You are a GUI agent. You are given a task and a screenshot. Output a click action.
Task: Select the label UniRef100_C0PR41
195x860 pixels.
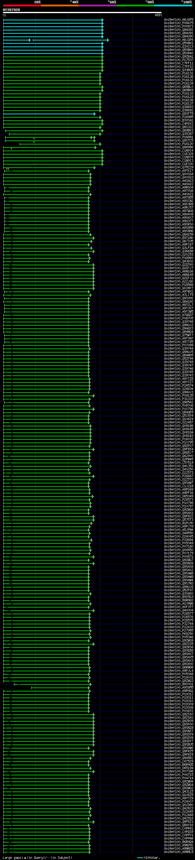[x=179, y=828]
